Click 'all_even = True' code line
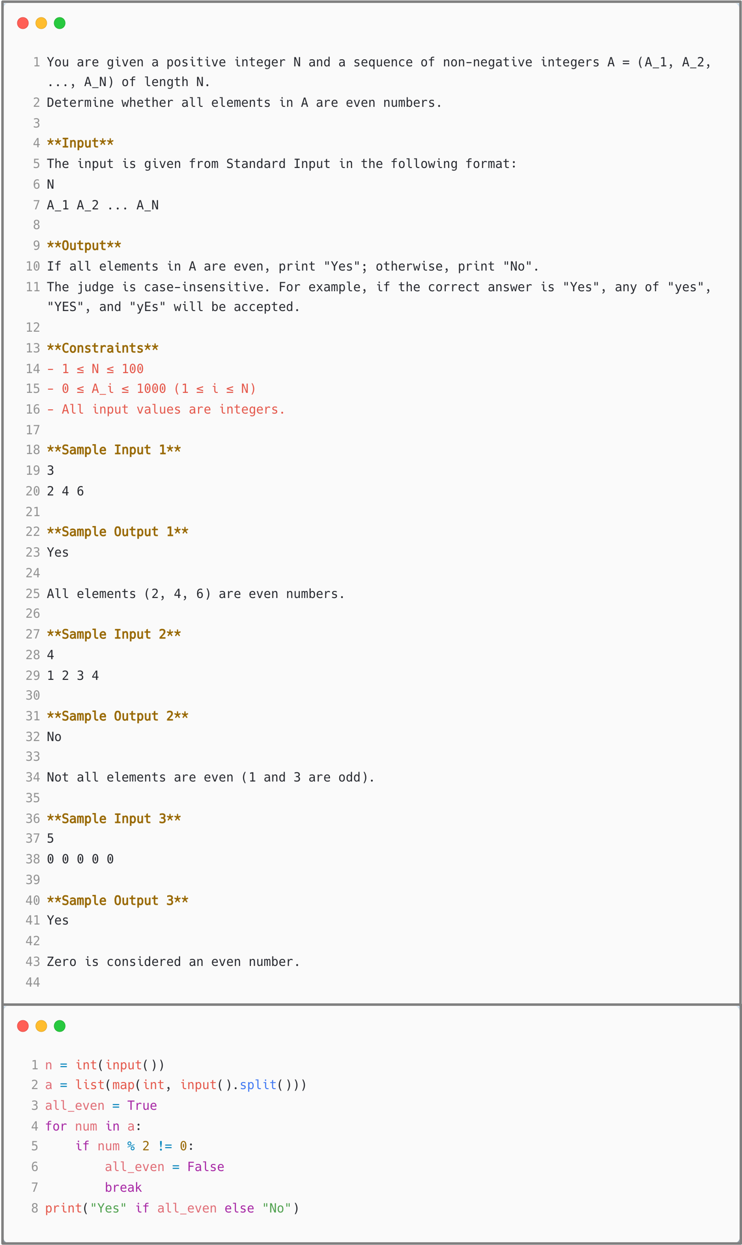This screenshot has height=1245, width=742. 101,1105
